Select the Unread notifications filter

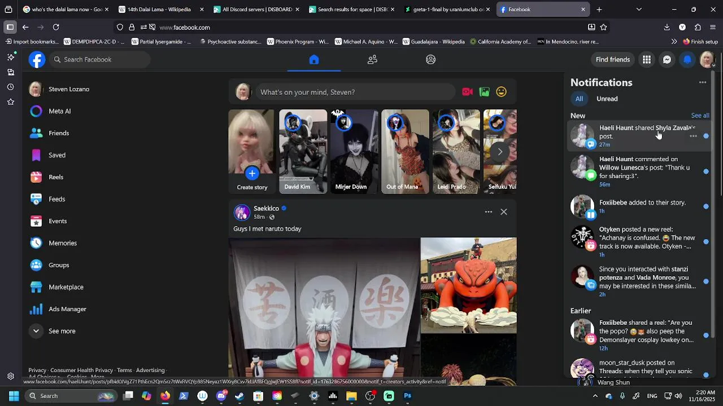pos(607,99)
